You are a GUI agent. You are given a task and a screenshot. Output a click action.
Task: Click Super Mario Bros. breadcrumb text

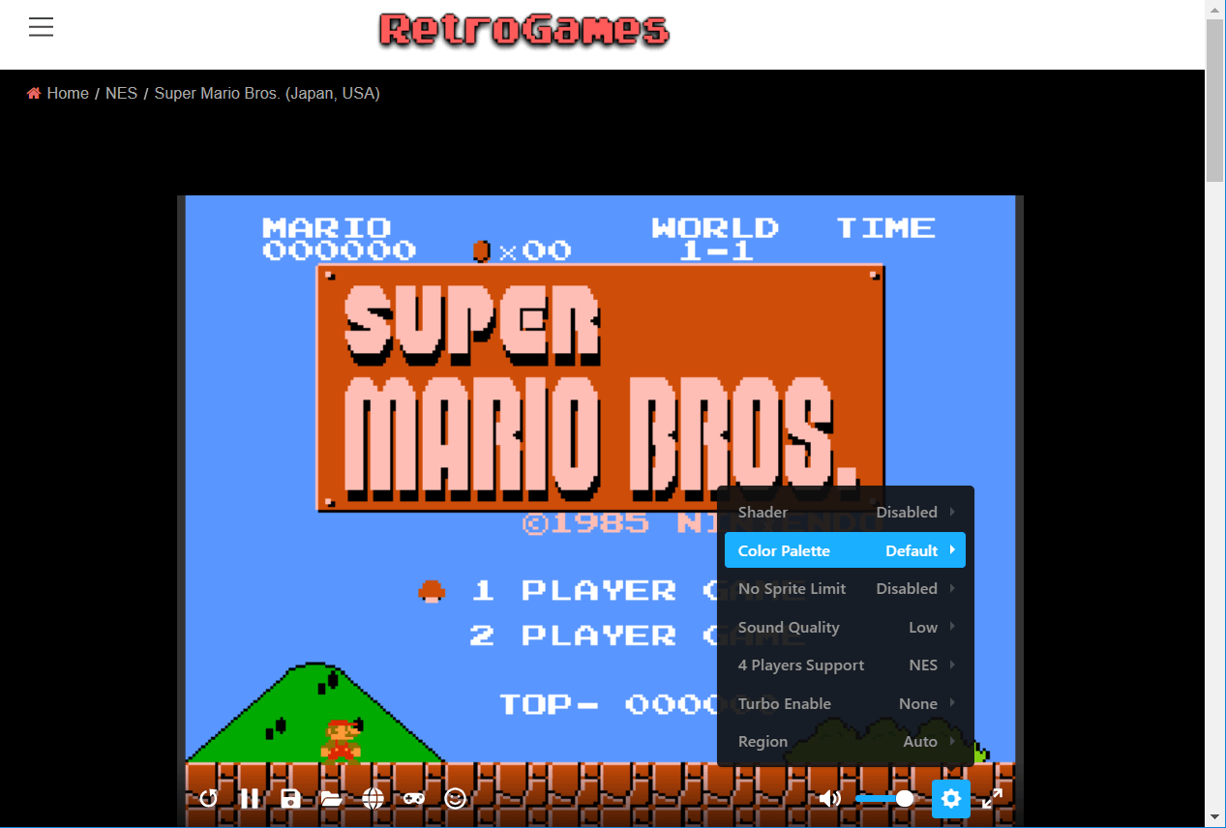pos(267,93)
